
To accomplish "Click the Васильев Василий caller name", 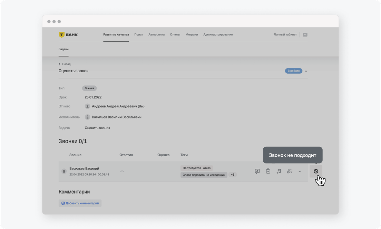I will [x=84, y=168].
